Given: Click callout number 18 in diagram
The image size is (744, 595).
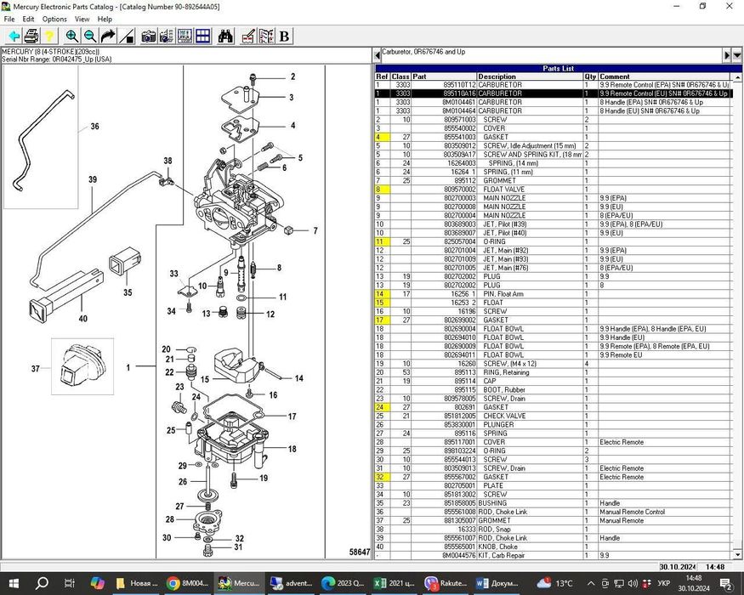Looking at the screenshot, I should click(x=292, y=449).
